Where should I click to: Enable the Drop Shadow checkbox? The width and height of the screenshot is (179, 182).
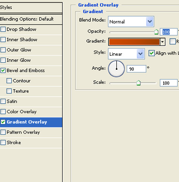(x=3, y=29)
